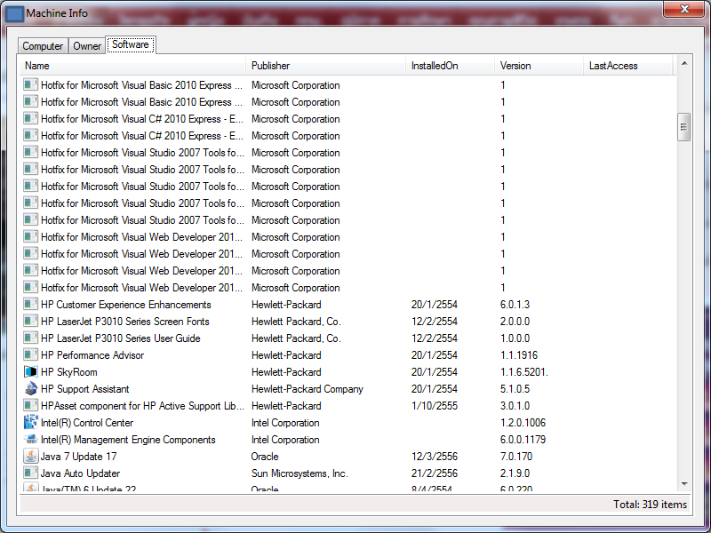Click the Machine Info title bar icon

click(14, 13)
